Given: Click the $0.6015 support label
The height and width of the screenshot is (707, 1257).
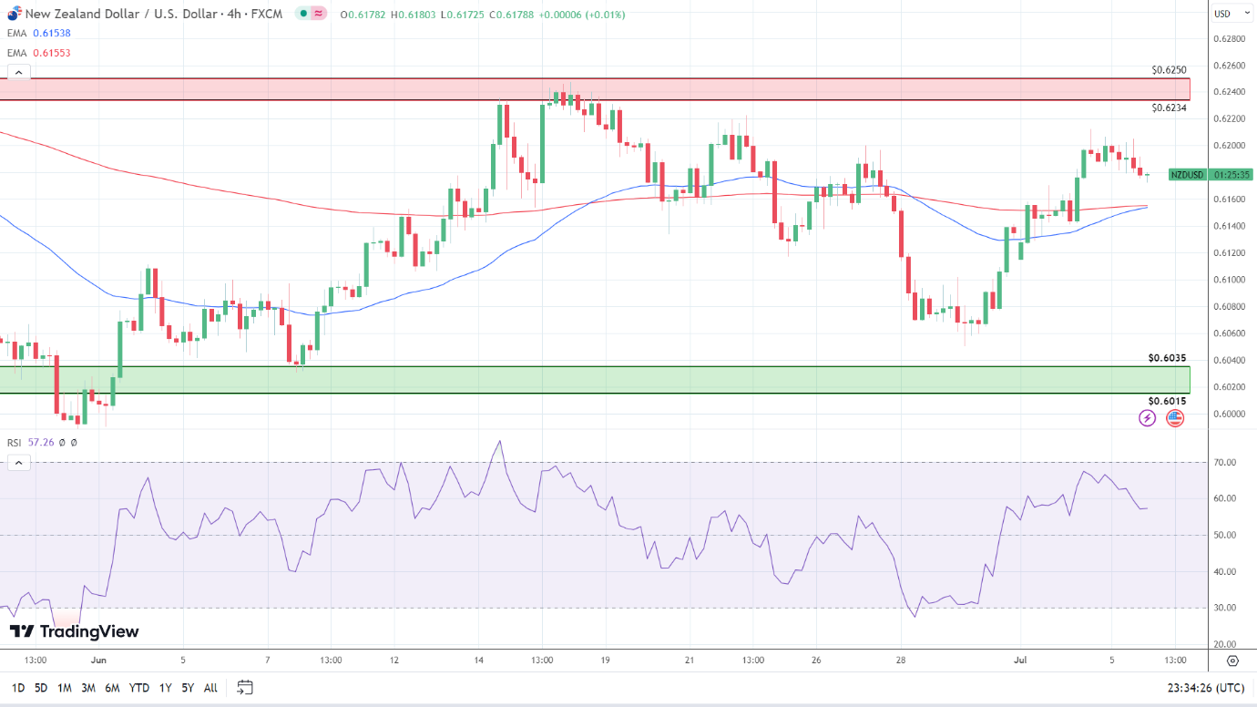Looking at the screenshot, I should click(1167, 401).
